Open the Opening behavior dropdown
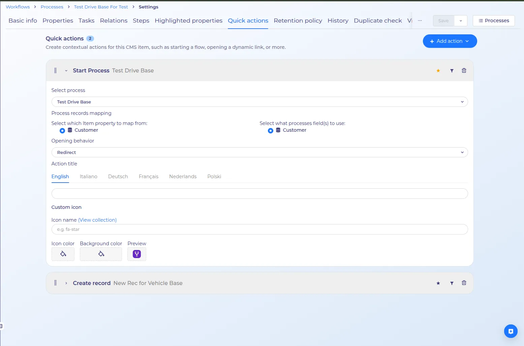The image size is (524, 346). tap(259, 152)
